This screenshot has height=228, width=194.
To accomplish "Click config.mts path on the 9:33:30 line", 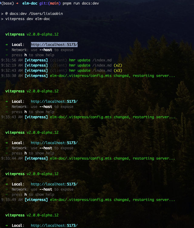I will [81, 76].
